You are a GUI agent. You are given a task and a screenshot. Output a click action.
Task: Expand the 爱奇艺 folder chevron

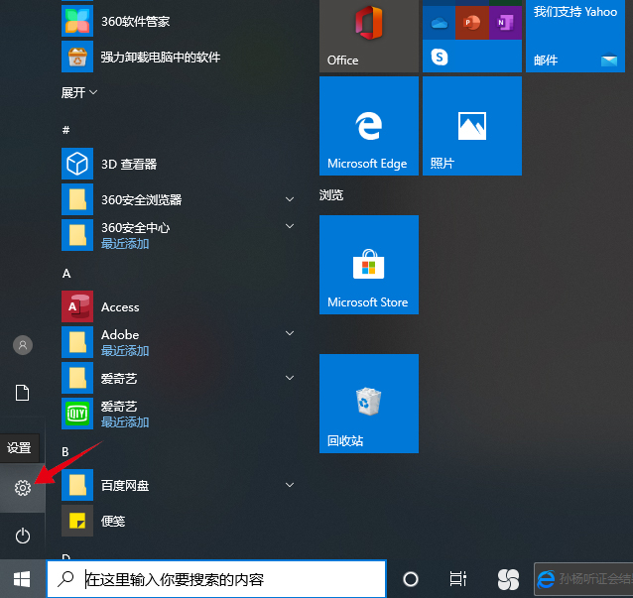tap(290, 378)
